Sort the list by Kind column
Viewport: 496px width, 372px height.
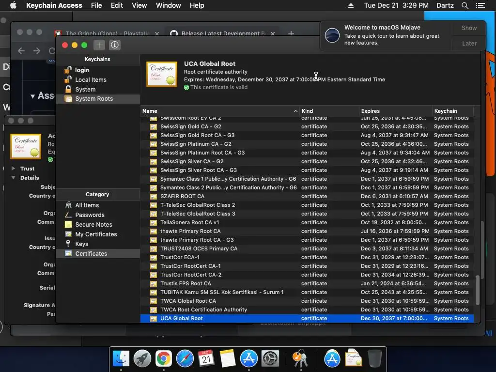(x=329, y=111)
